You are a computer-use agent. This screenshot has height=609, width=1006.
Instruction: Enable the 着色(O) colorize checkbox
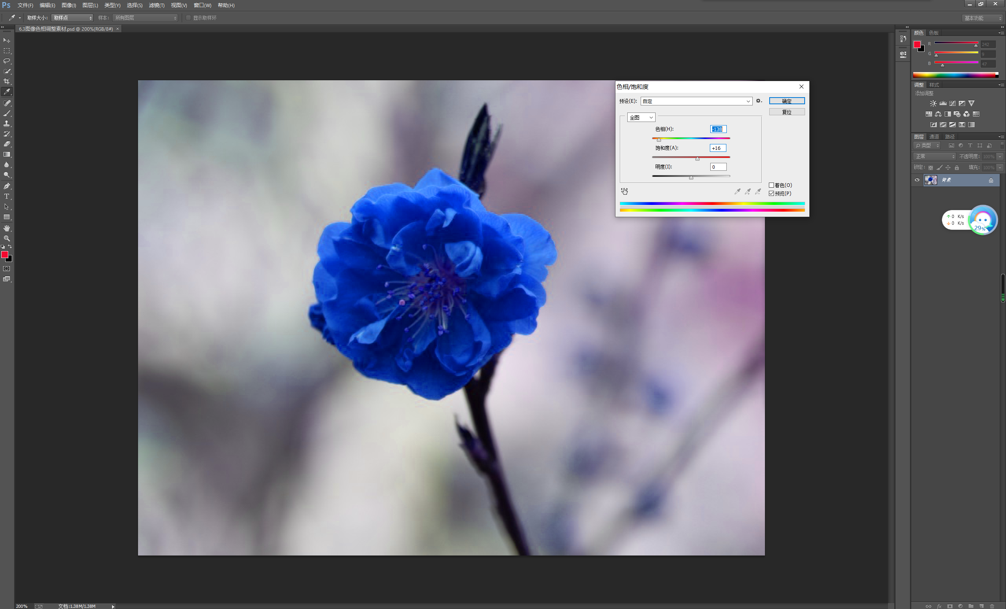coord(771,185)
